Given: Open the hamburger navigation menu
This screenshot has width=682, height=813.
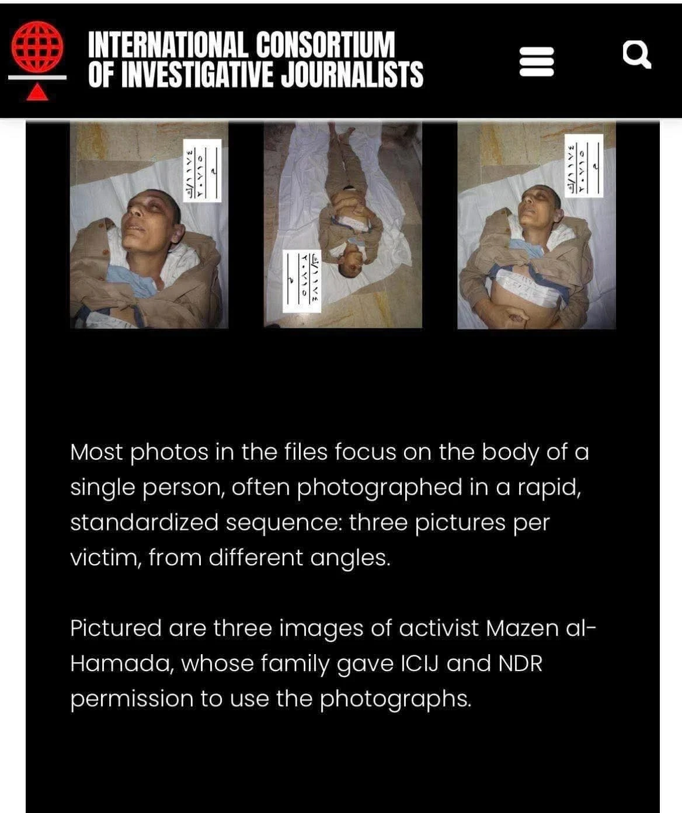Looking at the screenshot, I should coord(537,61).
